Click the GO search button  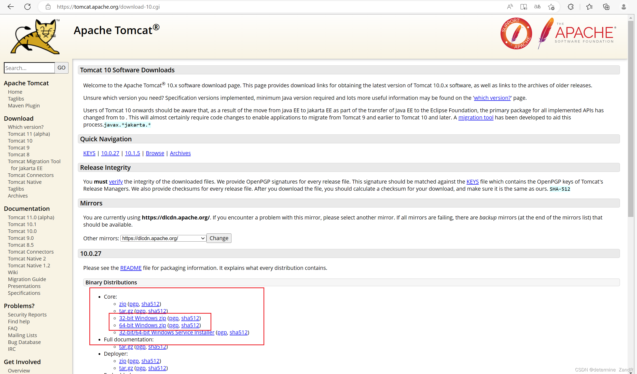tap(61, 68)
